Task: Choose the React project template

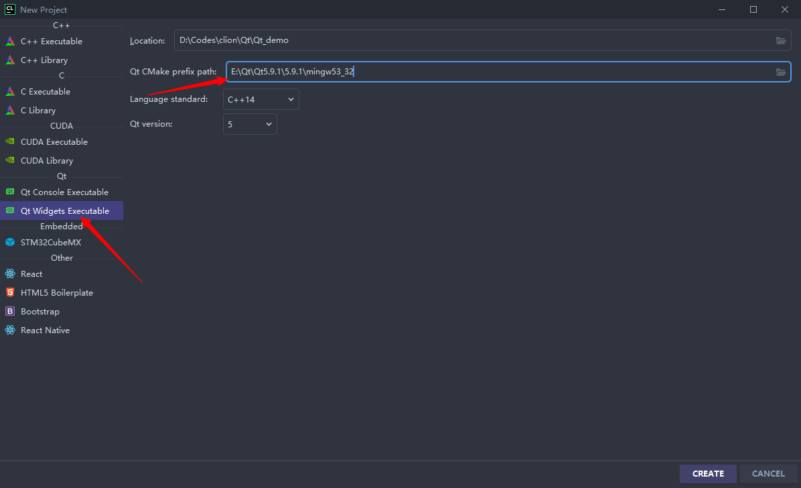Action: coord(62,273)
